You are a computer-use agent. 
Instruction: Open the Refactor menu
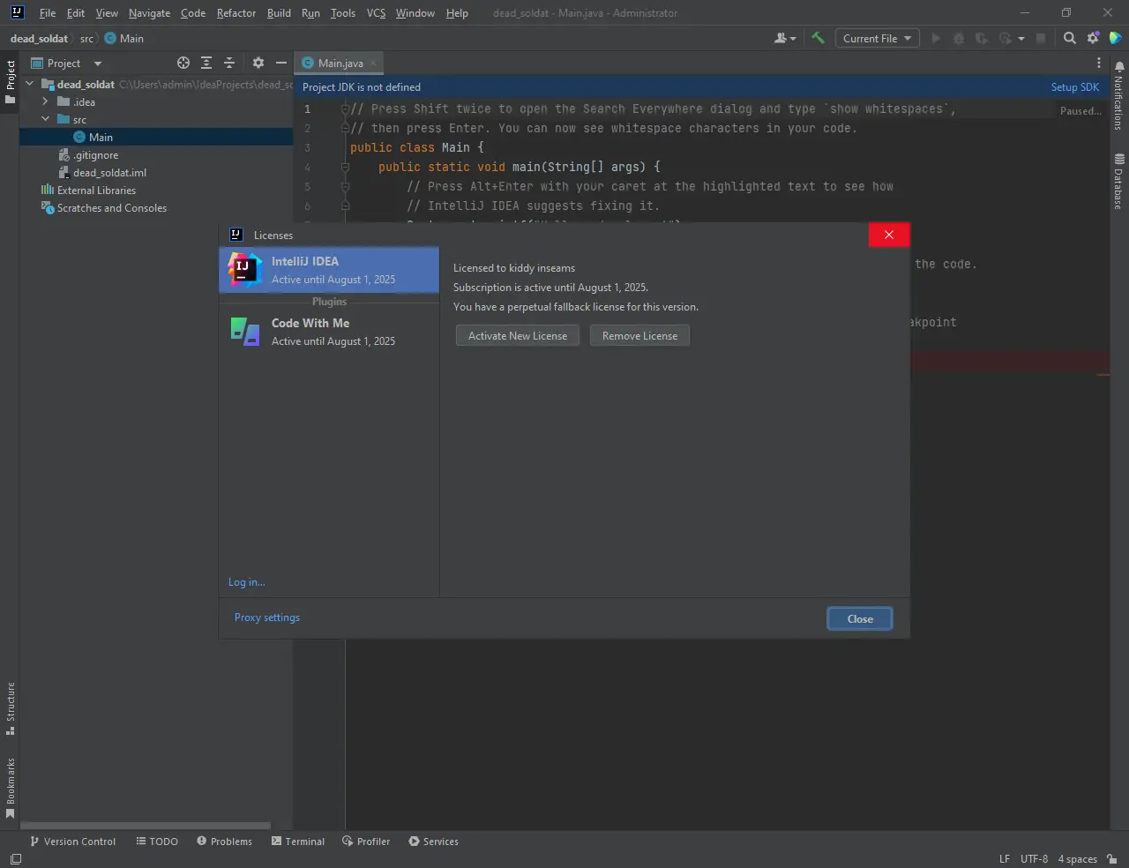point(236,13)
